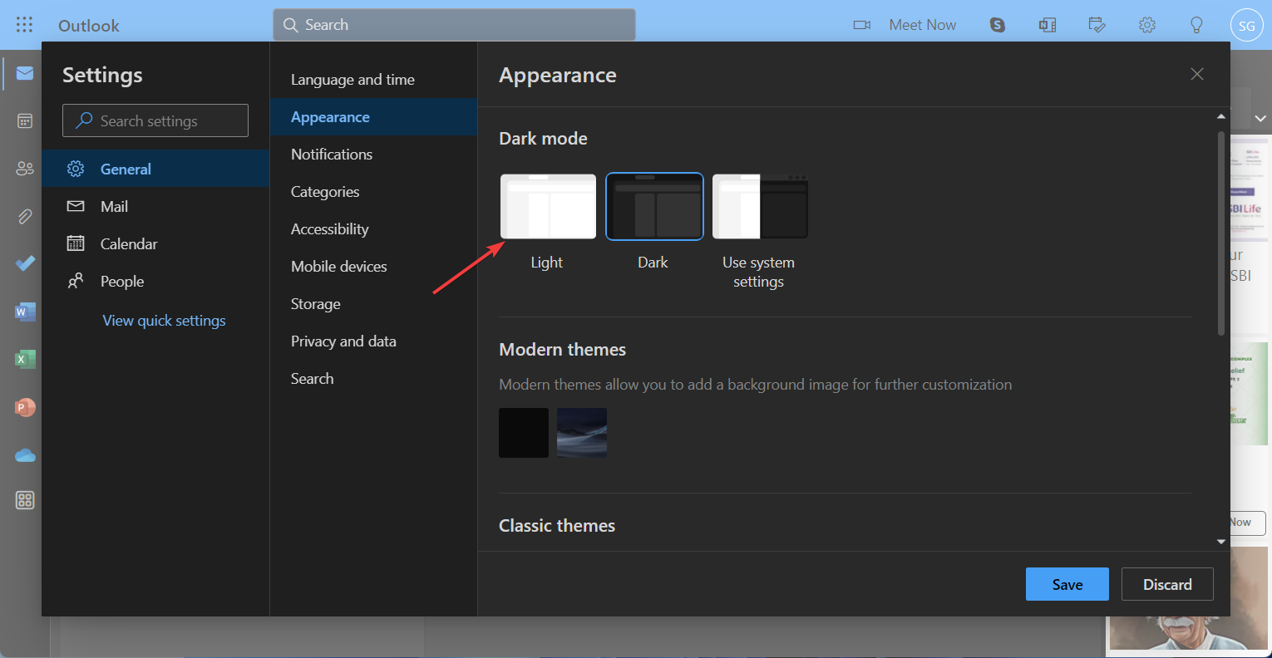The width and height of the screenshot is (1272, 658).
Task: Open the Search settings menu item
Action: click(373, 379)
